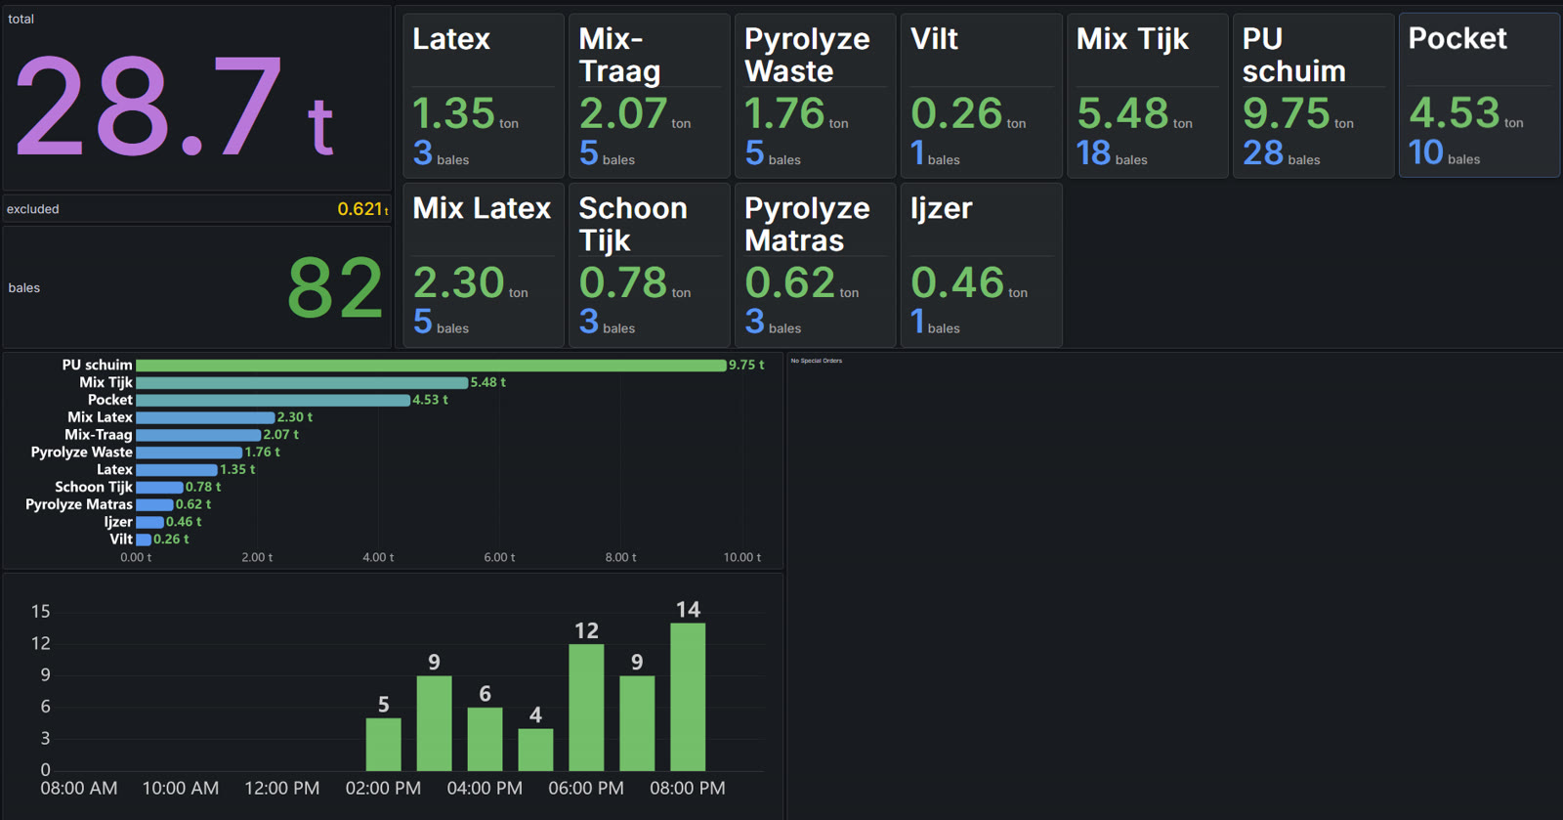The height and width of the screenshot is (820, 1563).
Task: Select the Mix-Traag 2.07 ton value
Action: (634, 114)
